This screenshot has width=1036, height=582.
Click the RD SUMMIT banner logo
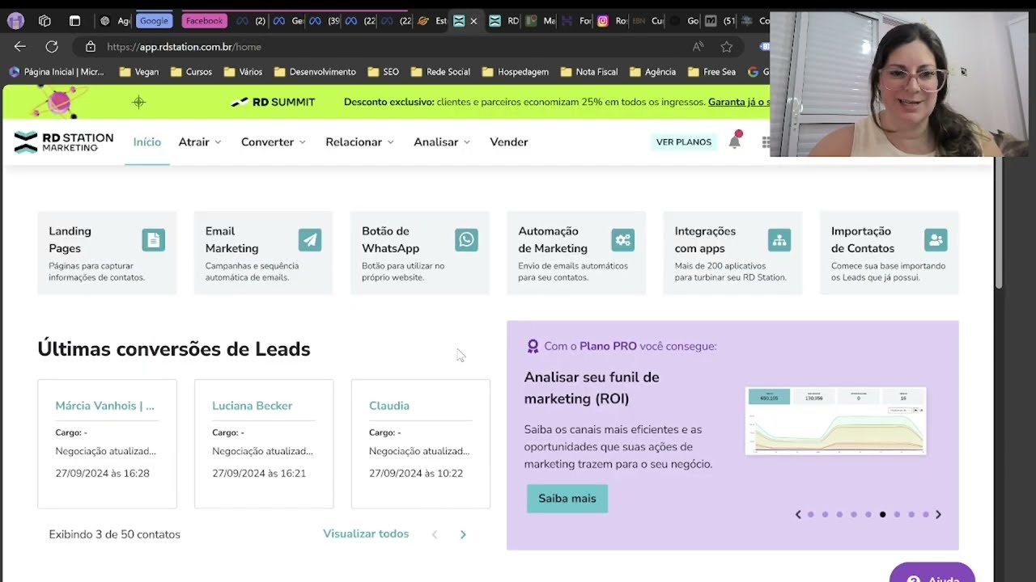tap(273, 102)
